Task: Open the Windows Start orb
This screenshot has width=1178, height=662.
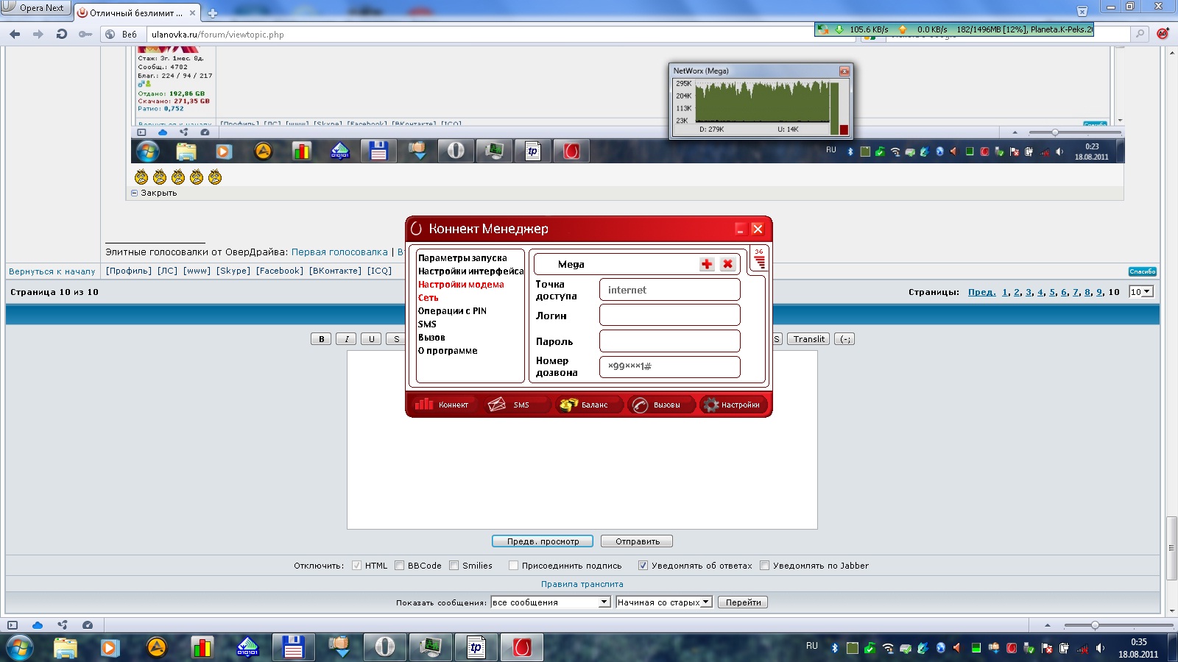Action: click(19, 648)
